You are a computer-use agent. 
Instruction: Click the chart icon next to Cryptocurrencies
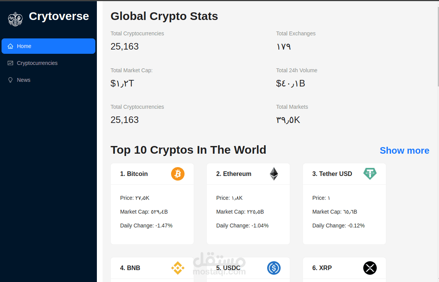(10, 63)
